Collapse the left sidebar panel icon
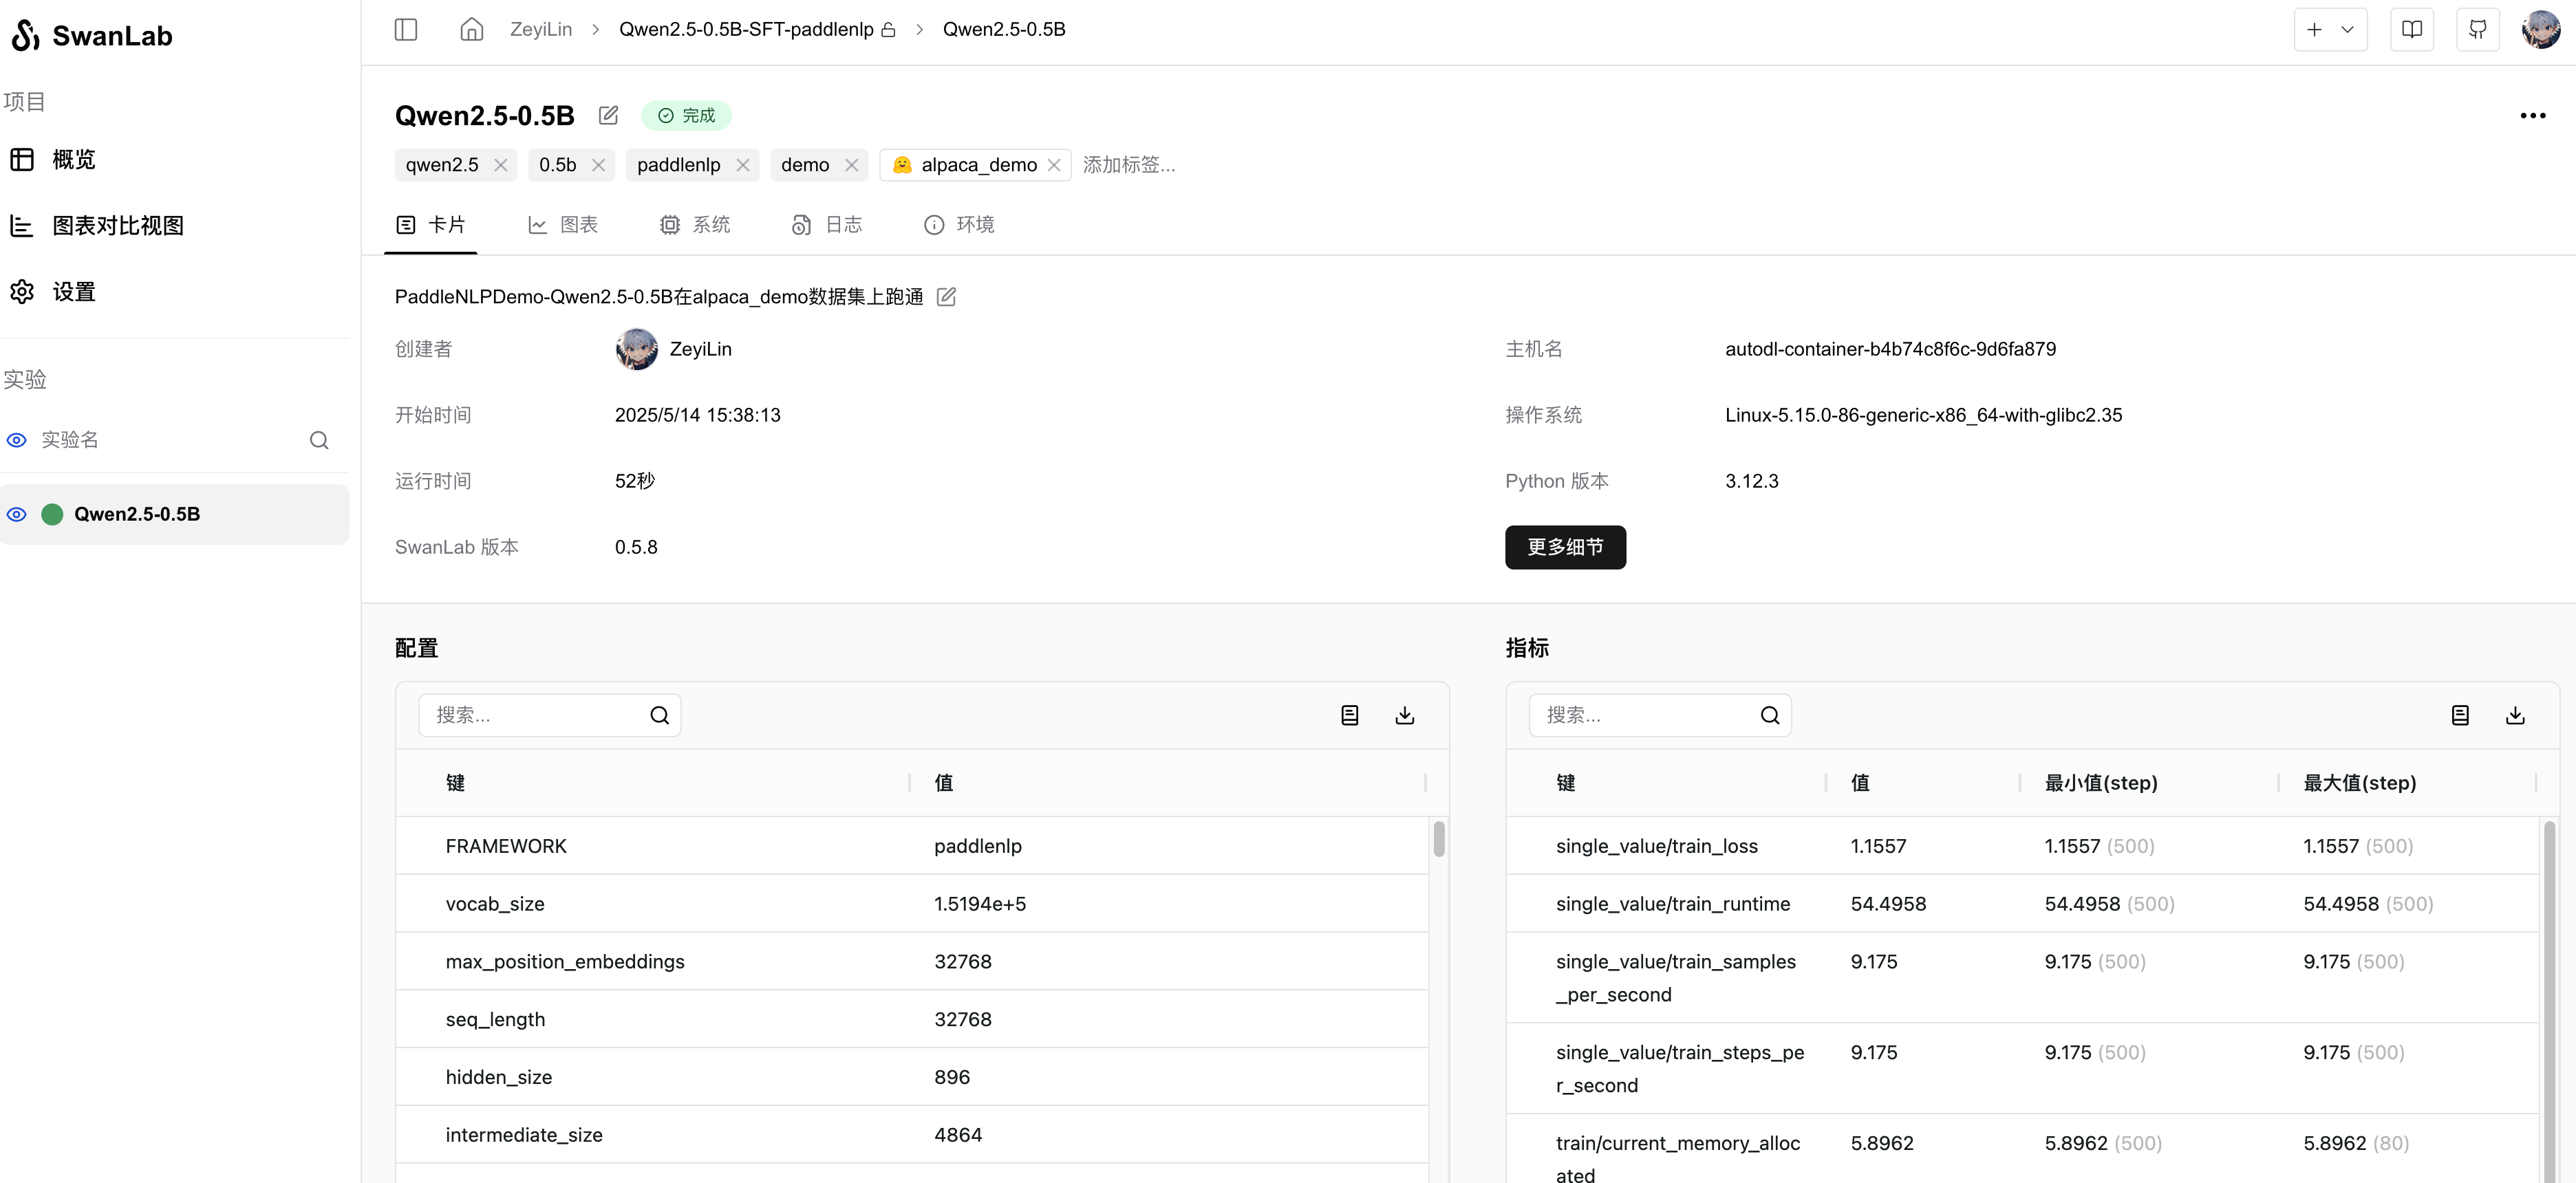This screenshot has width=2576, height=1183. (405, 29)
